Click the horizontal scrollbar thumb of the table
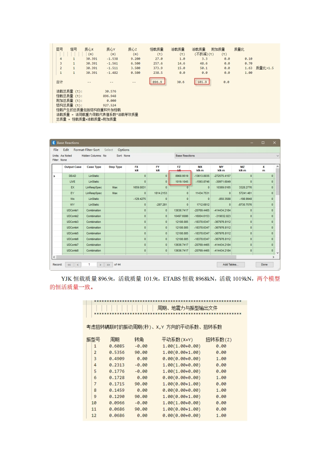The width and height of the screenshot is (330, 468). click(x=146, y=257)
